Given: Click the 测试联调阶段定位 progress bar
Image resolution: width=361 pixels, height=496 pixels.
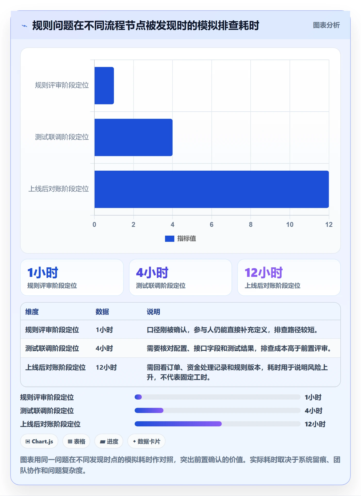Looking at the screenshot, I should tap(218, 410).
